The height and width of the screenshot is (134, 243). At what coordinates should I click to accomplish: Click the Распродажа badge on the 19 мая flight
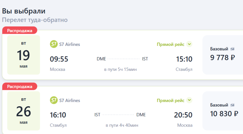pyautogui.click(x=20, y=31)
